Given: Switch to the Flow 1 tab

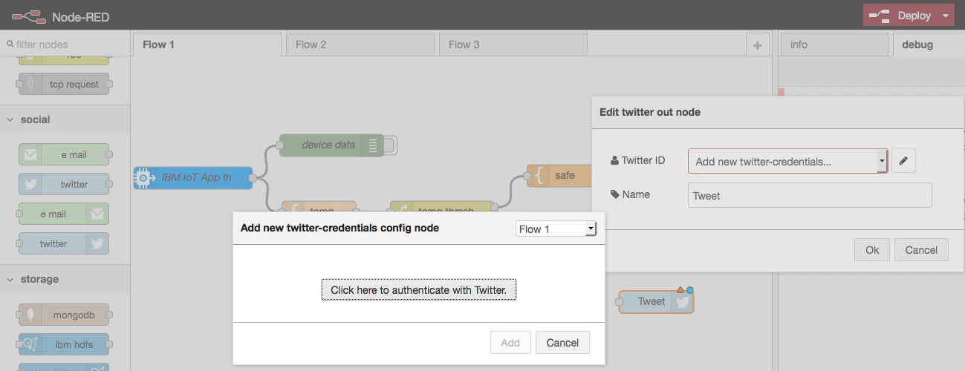Looking at the screenshot, I should [x=207, y=45].
